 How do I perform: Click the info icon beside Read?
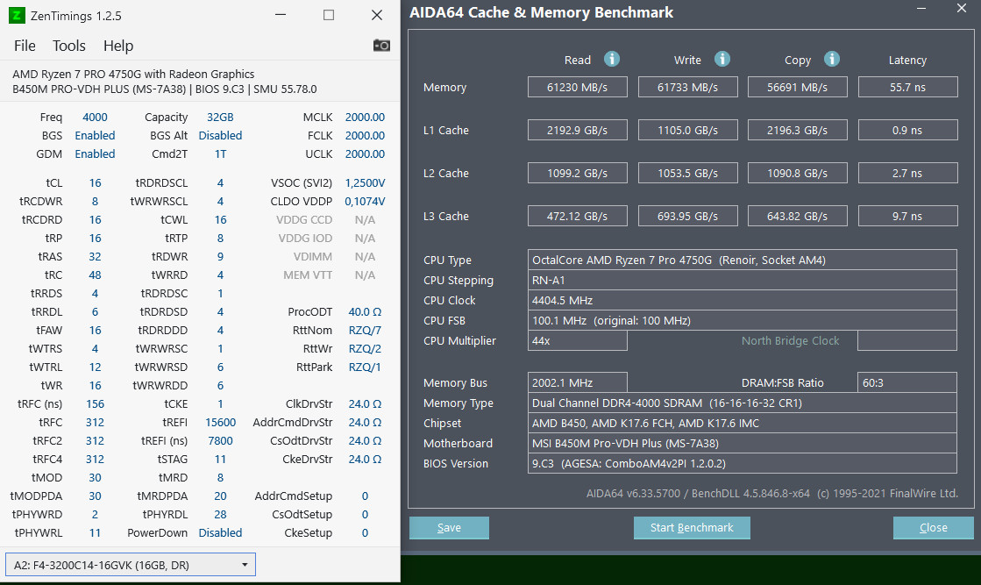click(612, 59)
